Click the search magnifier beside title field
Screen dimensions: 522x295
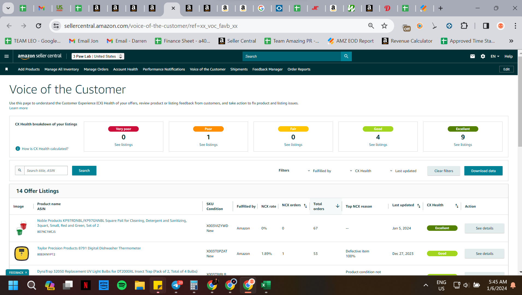(20, 170)
